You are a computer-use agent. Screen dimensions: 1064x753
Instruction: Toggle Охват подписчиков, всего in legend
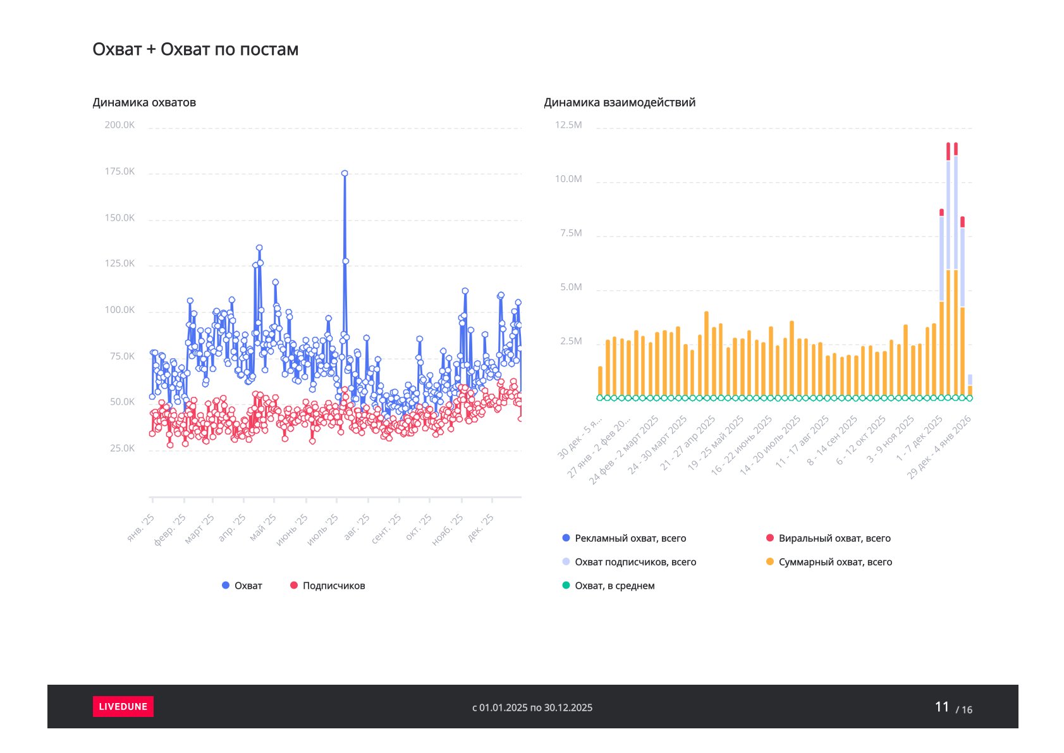coord(635,562)
